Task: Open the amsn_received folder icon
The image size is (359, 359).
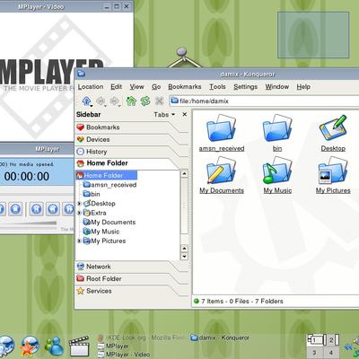Action: [222, 127]
